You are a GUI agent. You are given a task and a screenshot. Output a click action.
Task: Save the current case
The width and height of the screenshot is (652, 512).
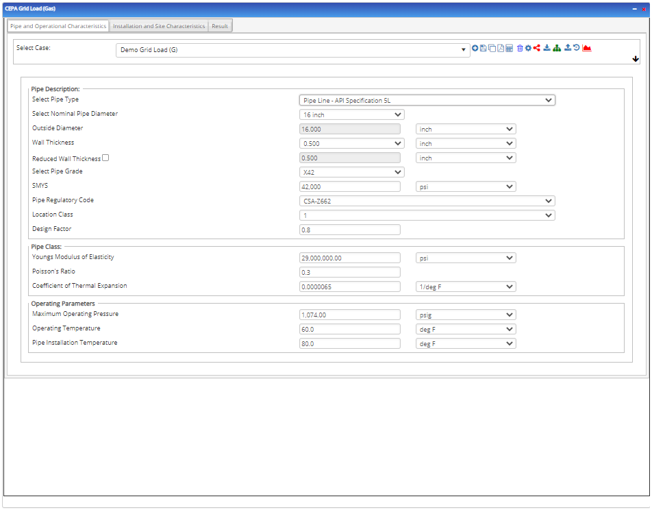pyautogui.click(x=484, y=47)
